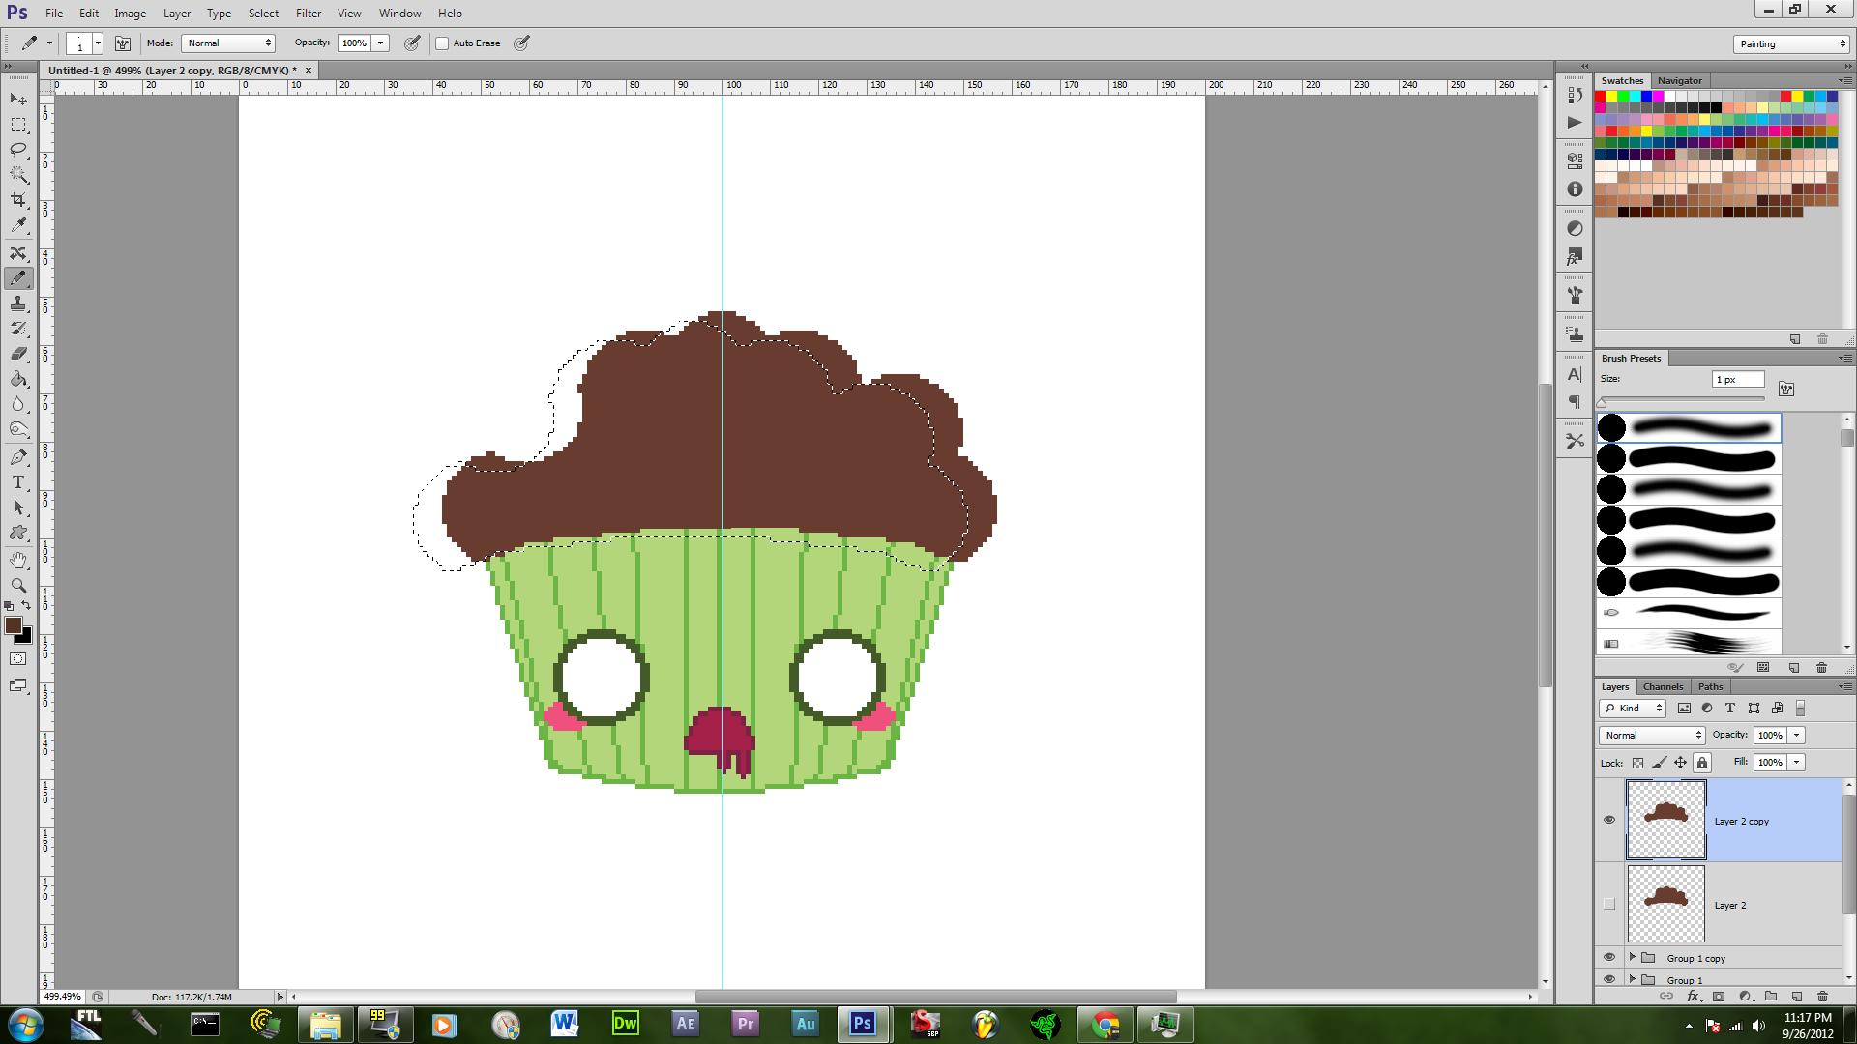The width and height of the screenshot is (1857, 1044).
Task: Click delete layer trash icon
Action: coord(1822,996)
